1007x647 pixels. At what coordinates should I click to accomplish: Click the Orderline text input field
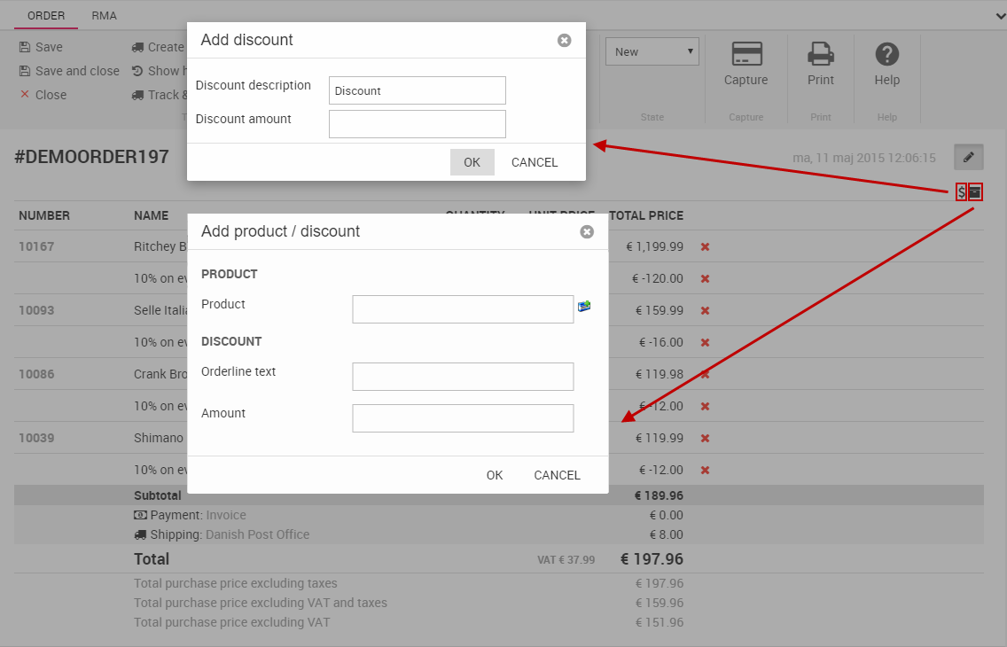point(463,376)
